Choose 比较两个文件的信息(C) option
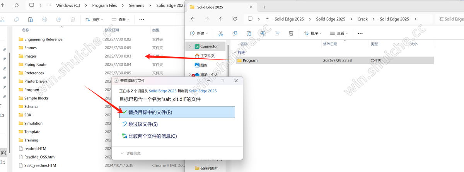464x172 pixels. pyautogui.click(x=149, y=136)
